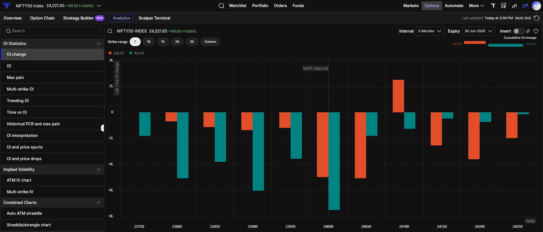Open the Expiry 30 Jun 2026 dropdown
The width and height of the screenshot is (543, 232).
point(478,31)
